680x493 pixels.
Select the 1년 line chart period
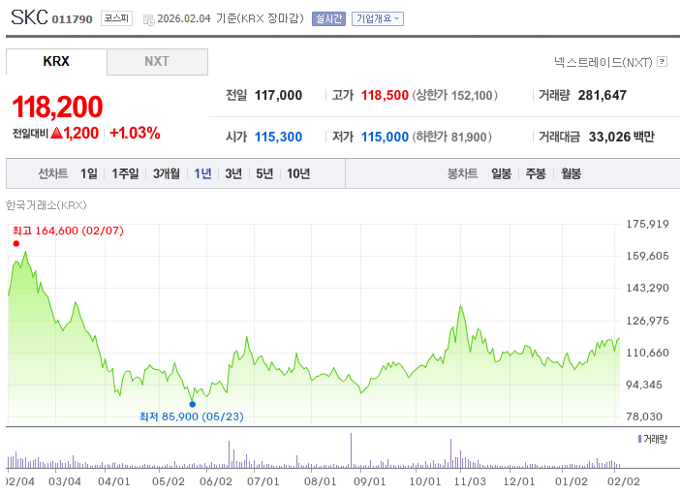tap(202, 174)
